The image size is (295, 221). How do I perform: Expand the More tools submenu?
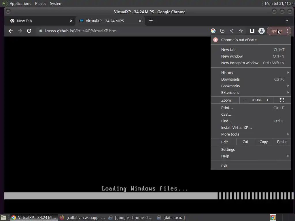pyautogui.click(x=251, y=134)
